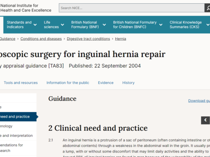This screenshot has width=210, height=157.
Task: Click the Download guidance link
Action: (x=199, y=101)
